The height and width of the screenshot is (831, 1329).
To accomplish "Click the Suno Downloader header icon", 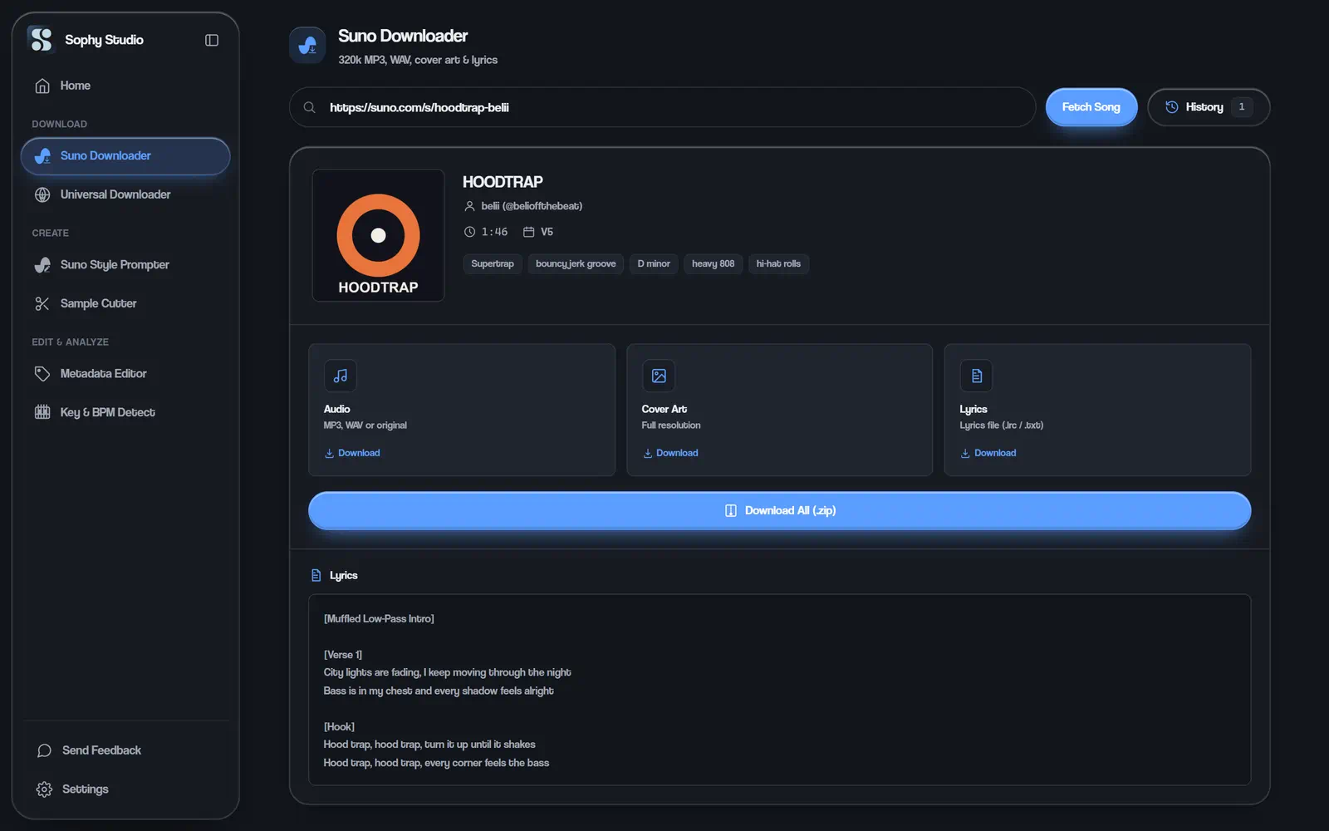I will (307, 45).
